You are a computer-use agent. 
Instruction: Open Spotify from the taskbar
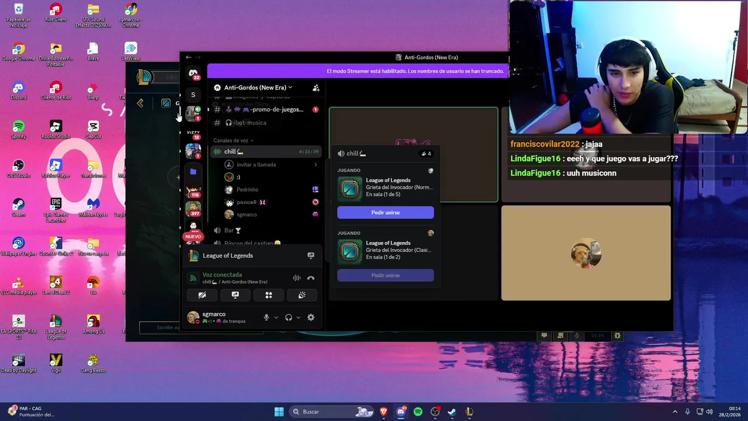[x=418, y=412]
